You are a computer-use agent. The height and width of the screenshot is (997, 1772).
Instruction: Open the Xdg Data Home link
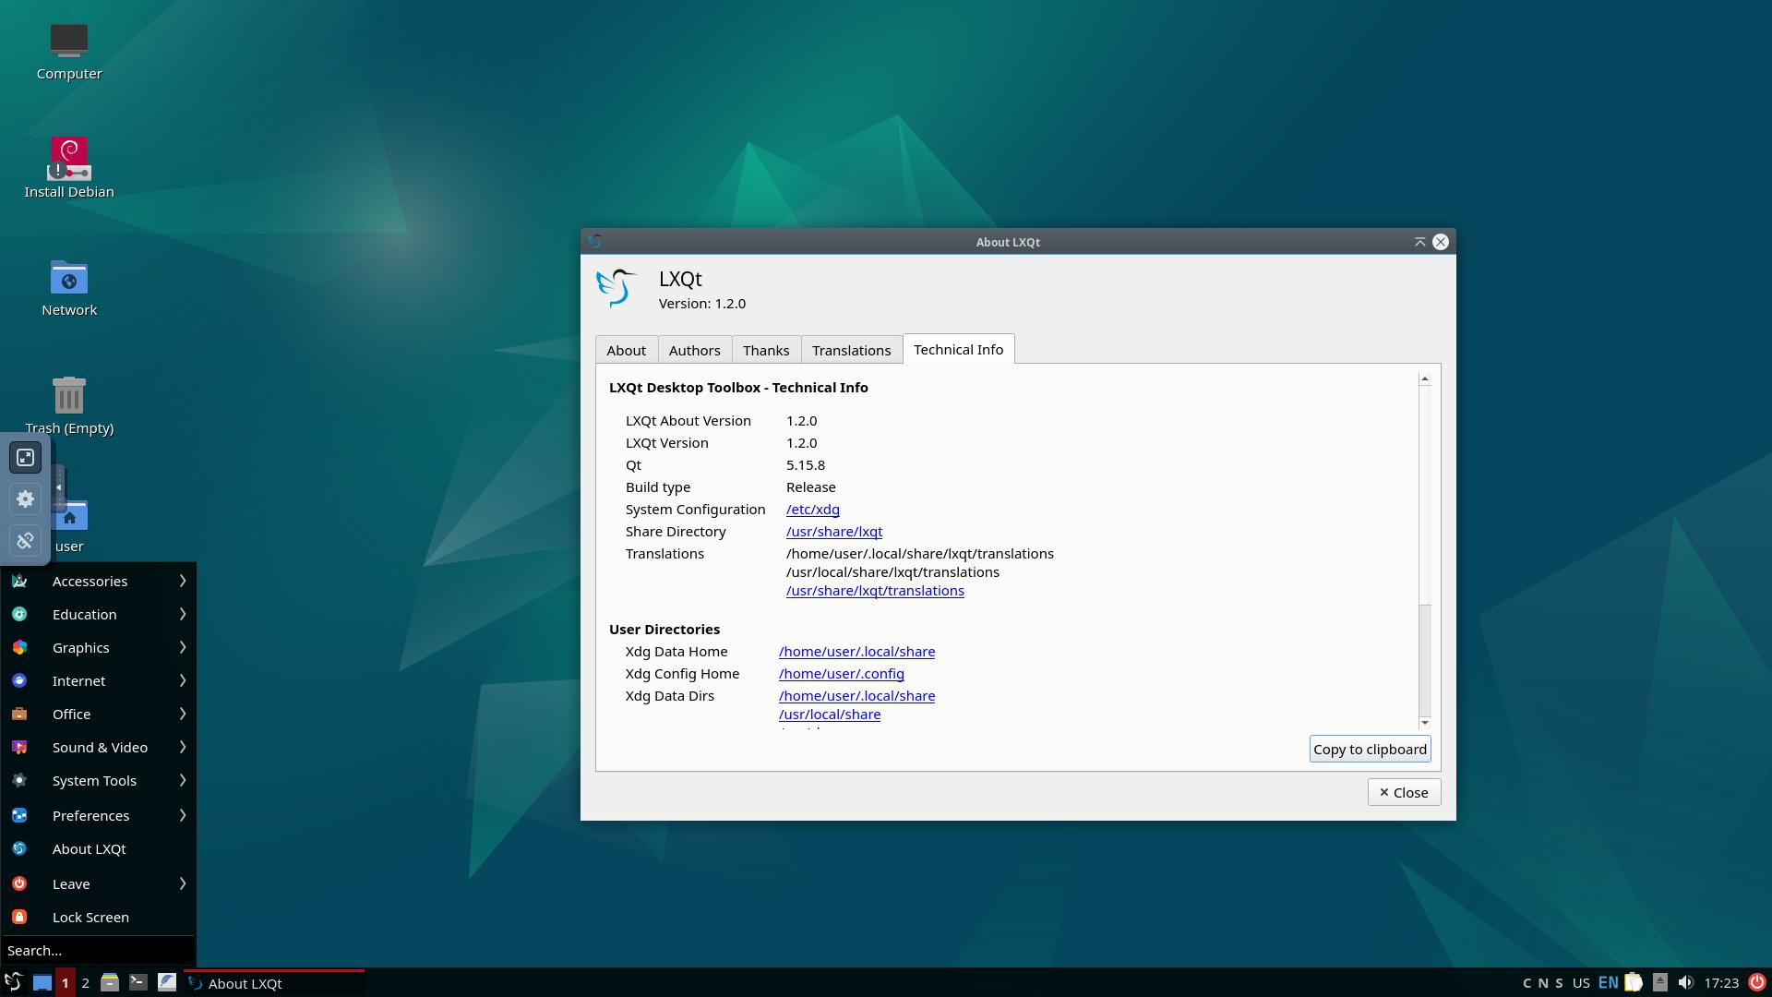pos(856,651)
